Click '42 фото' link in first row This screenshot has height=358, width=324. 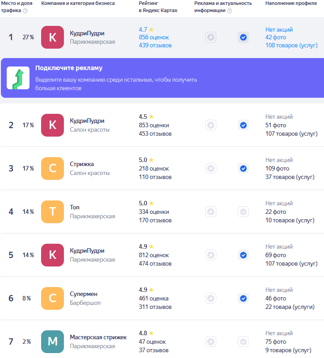(x=275, y=37)
